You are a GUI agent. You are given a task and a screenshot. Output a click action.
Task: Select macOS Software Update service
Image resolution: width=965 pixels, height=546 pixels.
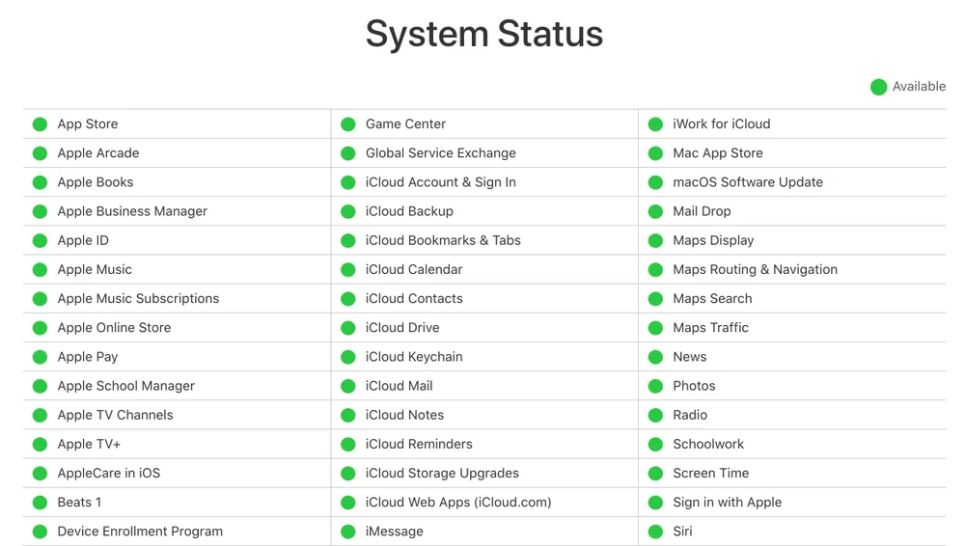click(x=748, y=182)
